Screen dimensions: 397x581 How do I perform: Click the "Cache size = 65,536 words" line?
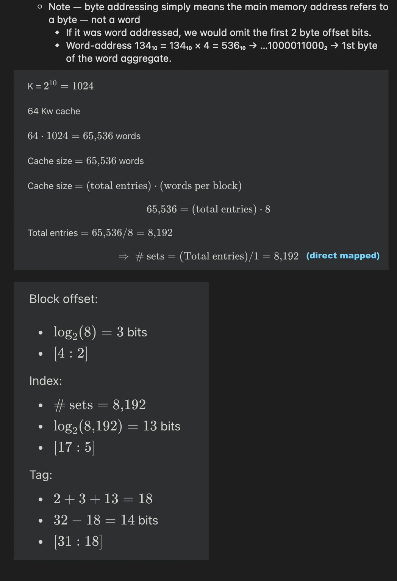[86, 161]
